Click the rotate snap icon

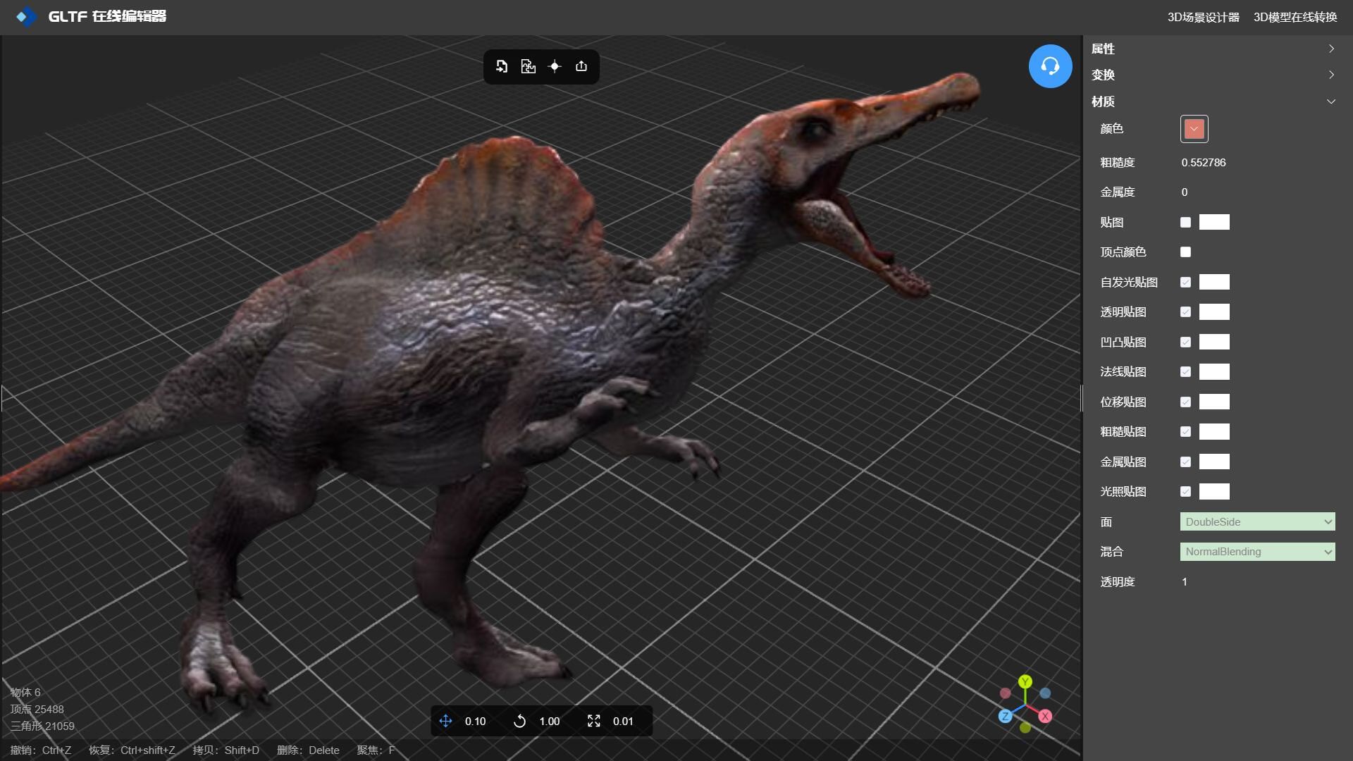(519, 721)
